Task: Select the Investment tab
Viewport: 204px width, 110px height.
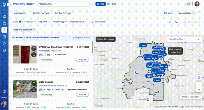Action: pyautogui.click(x=20, y=13)
